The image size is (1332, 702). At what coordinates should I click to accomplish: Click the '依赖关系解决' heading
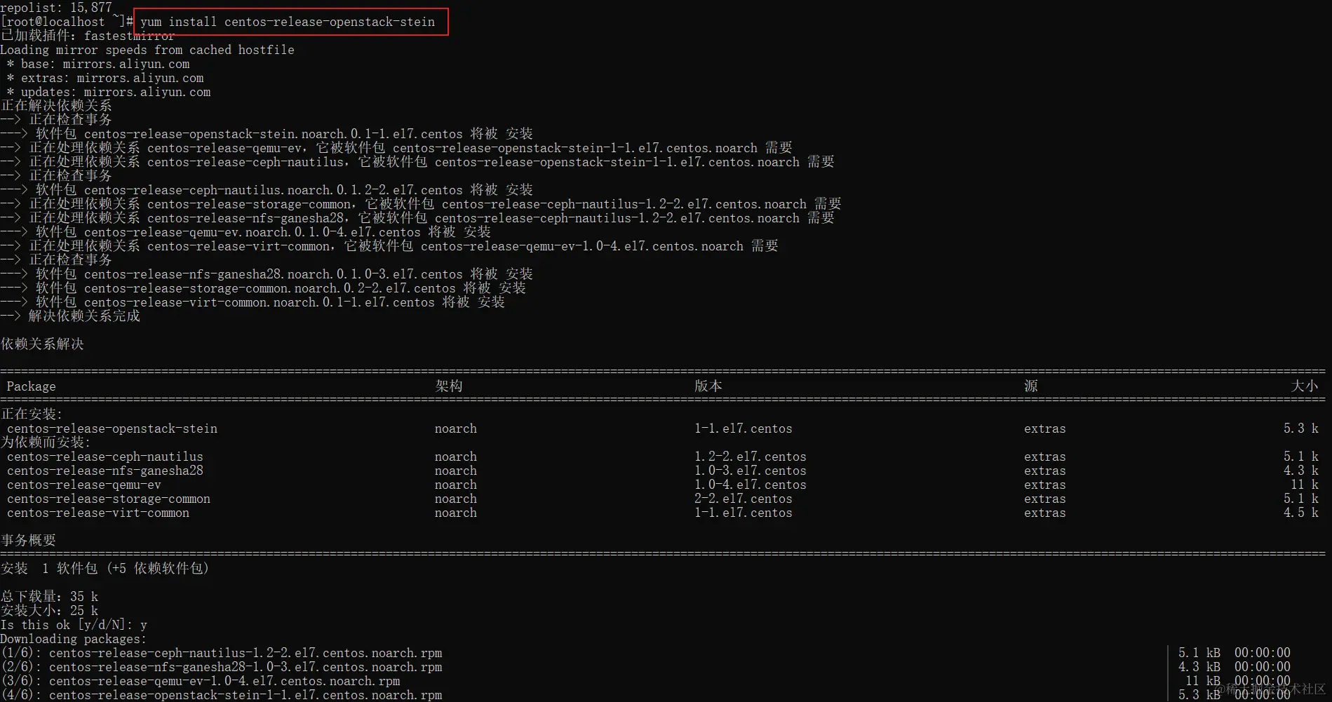pyautogui.click(x=42, y=344)
